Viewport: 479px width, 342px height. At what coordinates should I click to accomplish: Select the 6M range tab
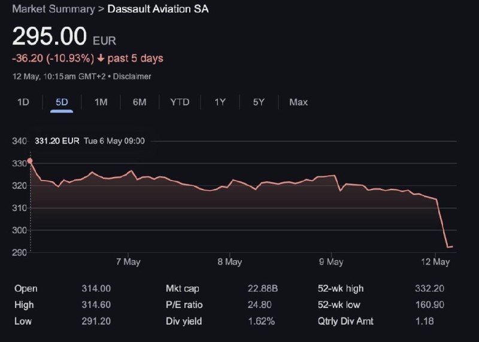tap(140, 102)
